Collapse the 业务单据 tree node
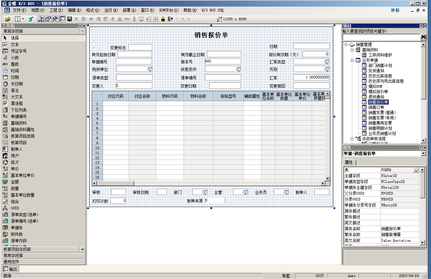Viewport: 431px width, 279px height. pyautogui.click(x=352, y=60)
